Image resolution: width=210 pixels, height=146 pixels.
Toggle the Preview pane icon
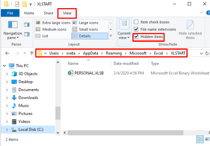point(27,25)
